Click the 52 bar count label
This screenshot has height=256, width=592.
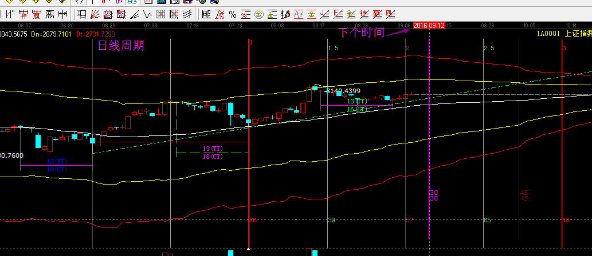coord(410,220)
